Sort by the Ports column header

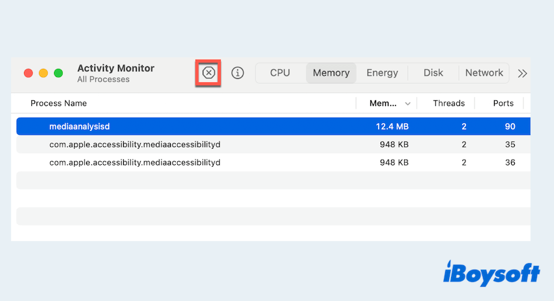(503, 103)
